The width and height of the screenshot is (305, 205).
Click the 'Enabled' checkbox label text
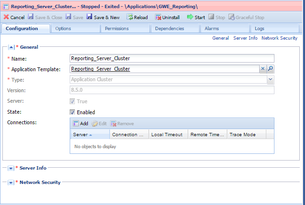(x=86, y=112)
